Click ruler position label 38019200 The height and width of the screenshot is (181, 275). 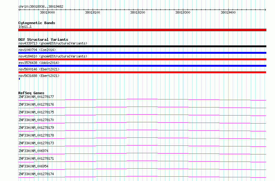pyautogui.click(x=137, y=12)
